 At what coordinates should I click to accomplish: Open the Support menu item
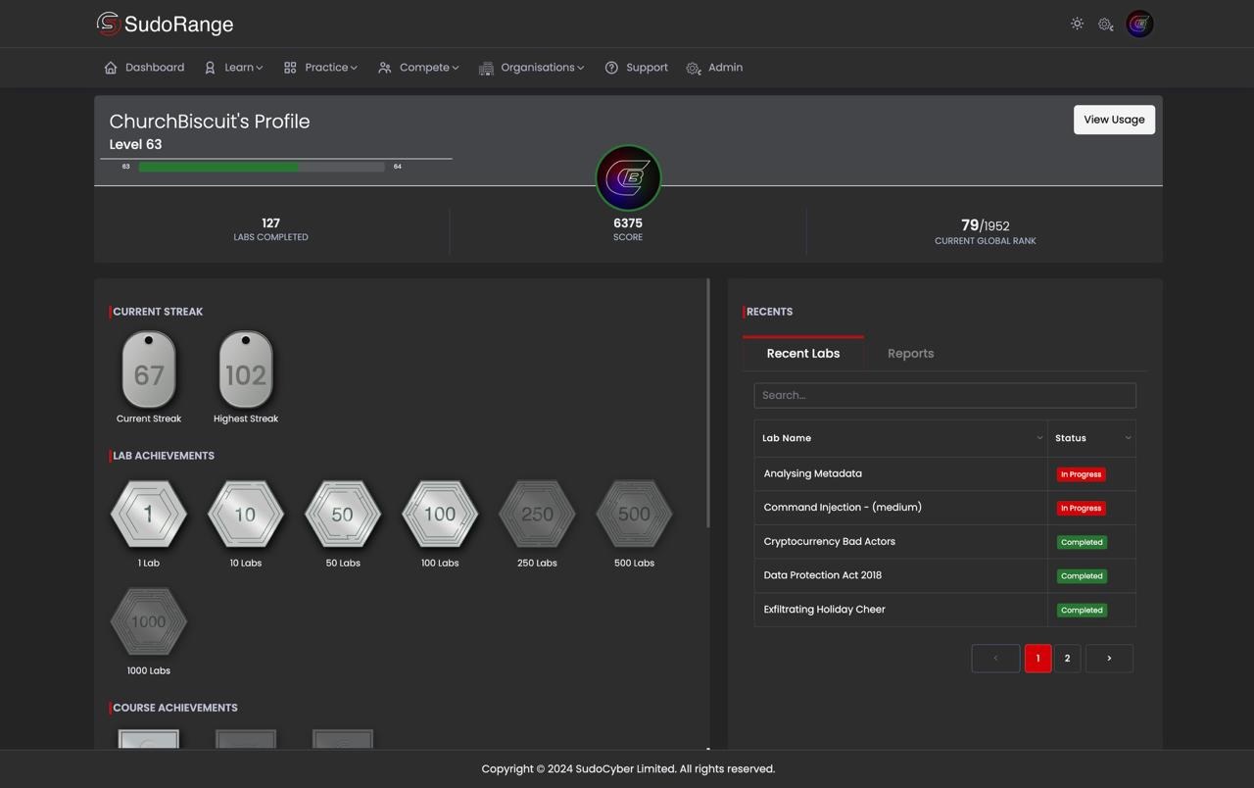(x=637, y=68)
